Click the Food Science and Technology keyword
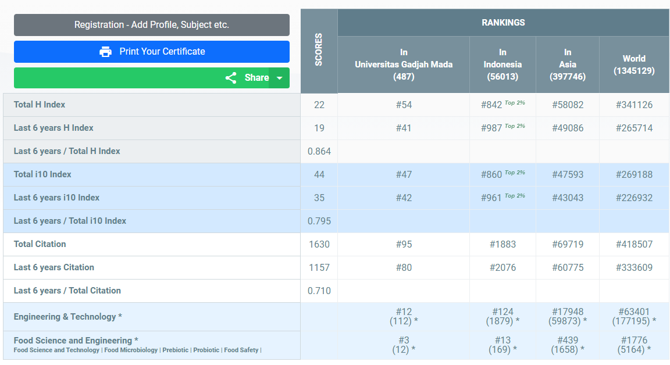The width and height of the screenshot is (670, 365). pos(56,350)
